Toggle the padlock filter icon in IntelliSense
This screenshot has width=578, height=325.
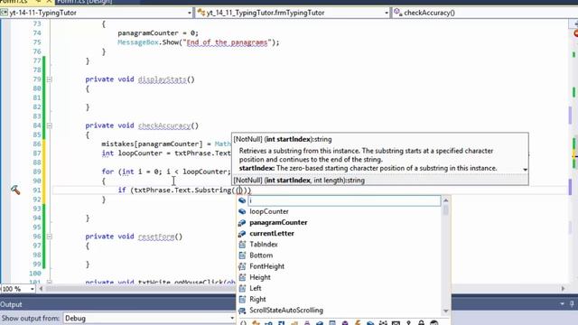click(421, 323)
